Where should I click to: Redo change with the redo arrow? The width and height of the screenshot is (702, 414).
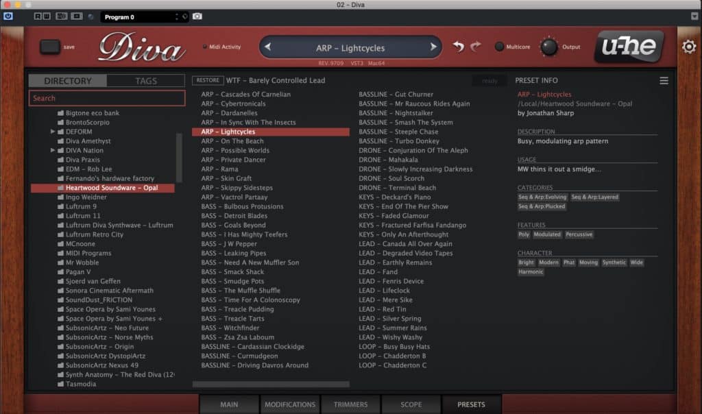click(x=476, y=47)
